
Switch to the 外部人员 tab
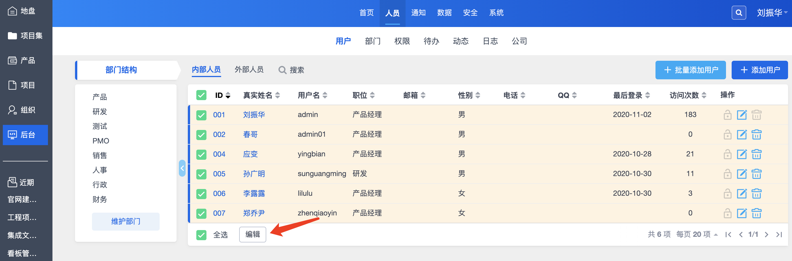click(x=249, y=70)
